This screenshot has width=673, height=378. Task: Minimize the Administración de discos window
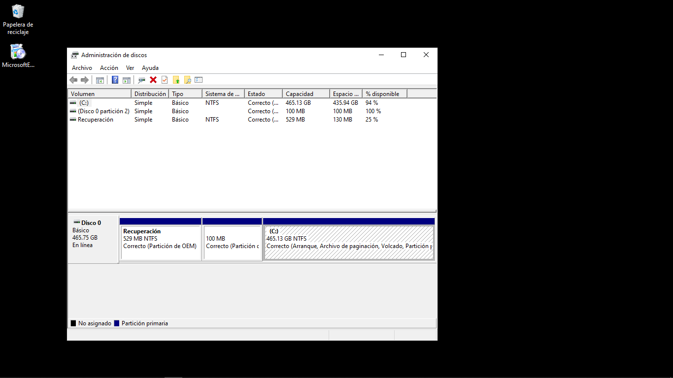(381, 55)
